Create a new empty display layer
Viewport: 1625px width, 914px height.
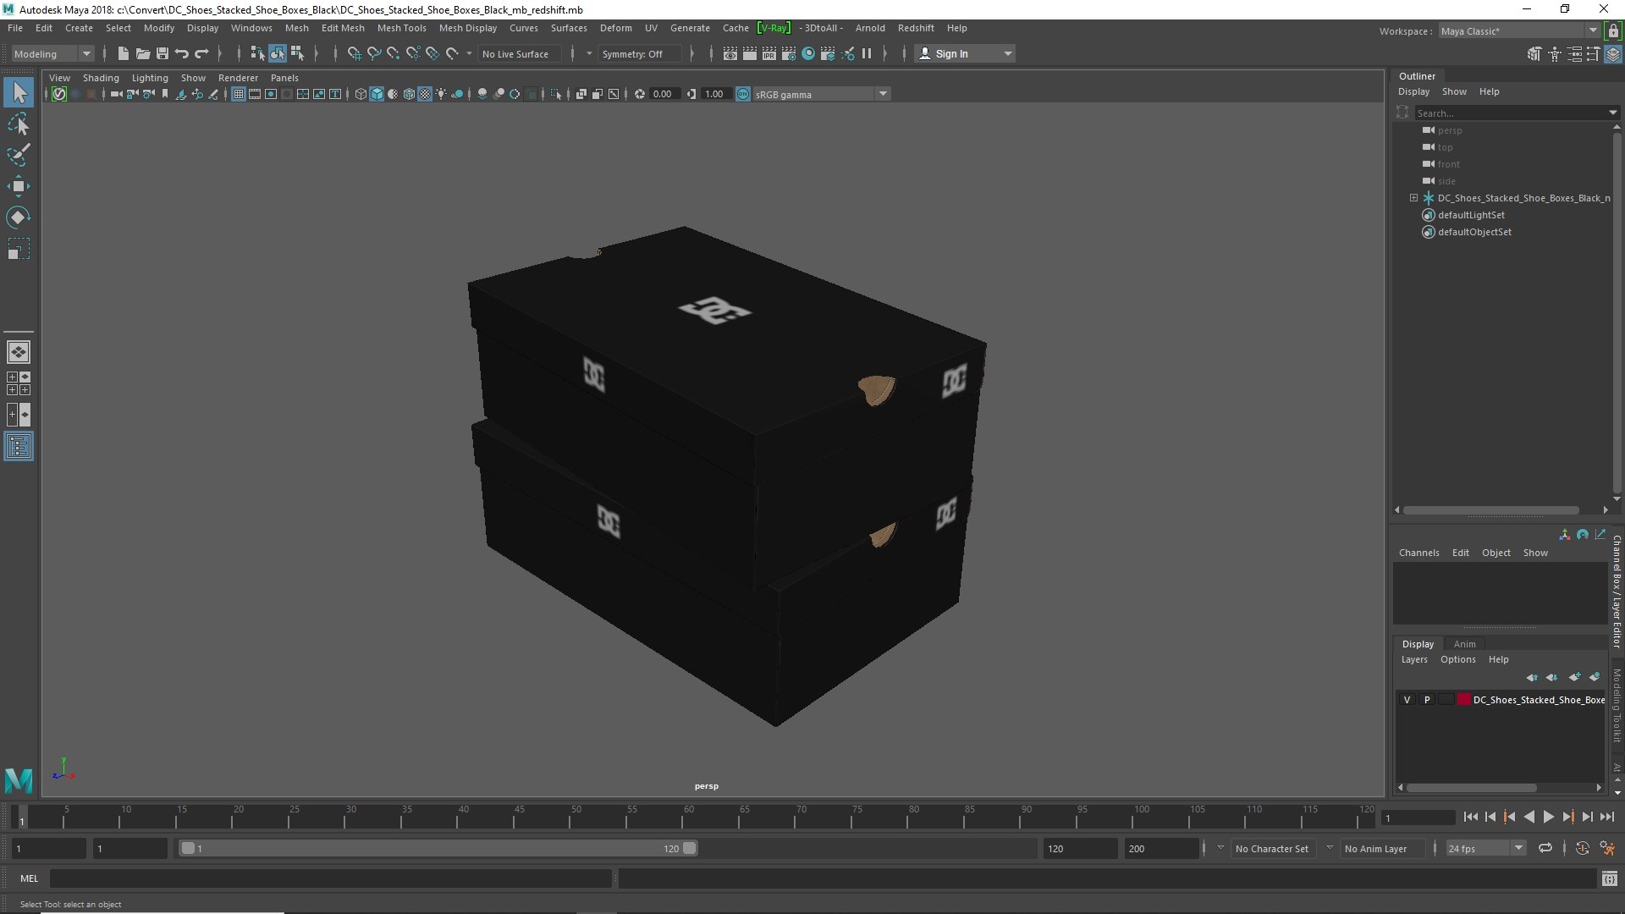click(1574, 677)
